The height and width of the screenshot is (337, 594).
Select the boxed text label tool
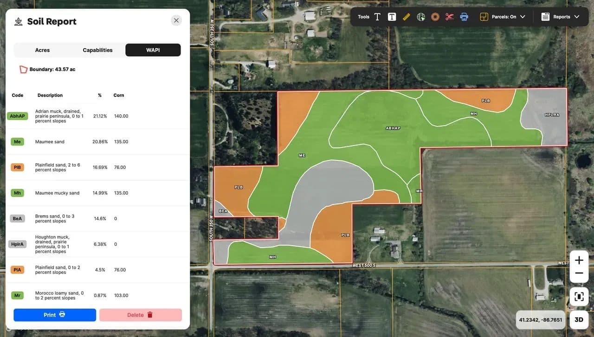coord(392,17)
